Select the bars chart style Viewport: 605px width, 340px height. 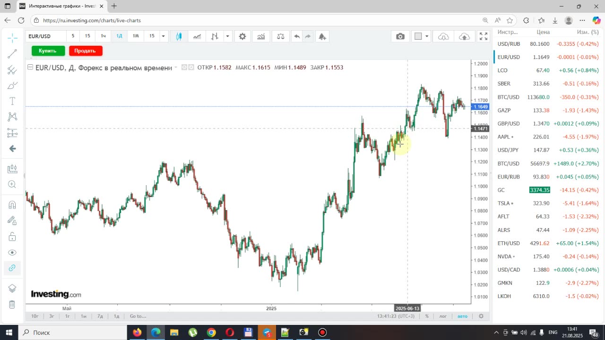215,36
